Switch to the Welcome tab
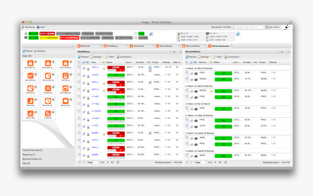 [x=90, y=46]
